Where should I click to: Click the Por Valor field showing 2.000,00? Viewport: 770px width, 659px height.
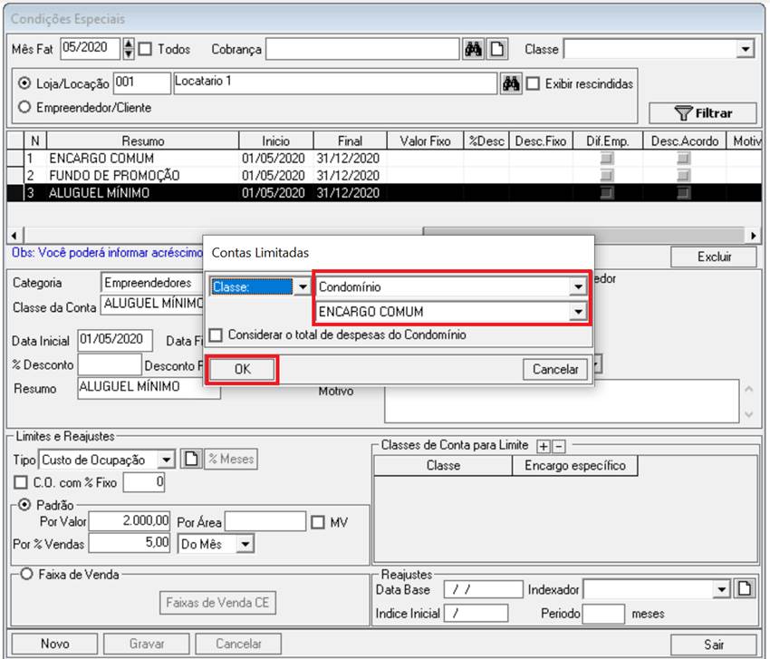130,521
